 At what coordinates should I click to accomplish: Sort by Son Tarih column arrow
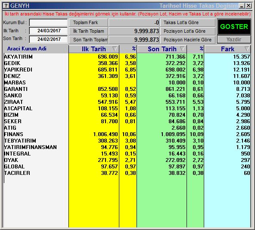(183, 49)
